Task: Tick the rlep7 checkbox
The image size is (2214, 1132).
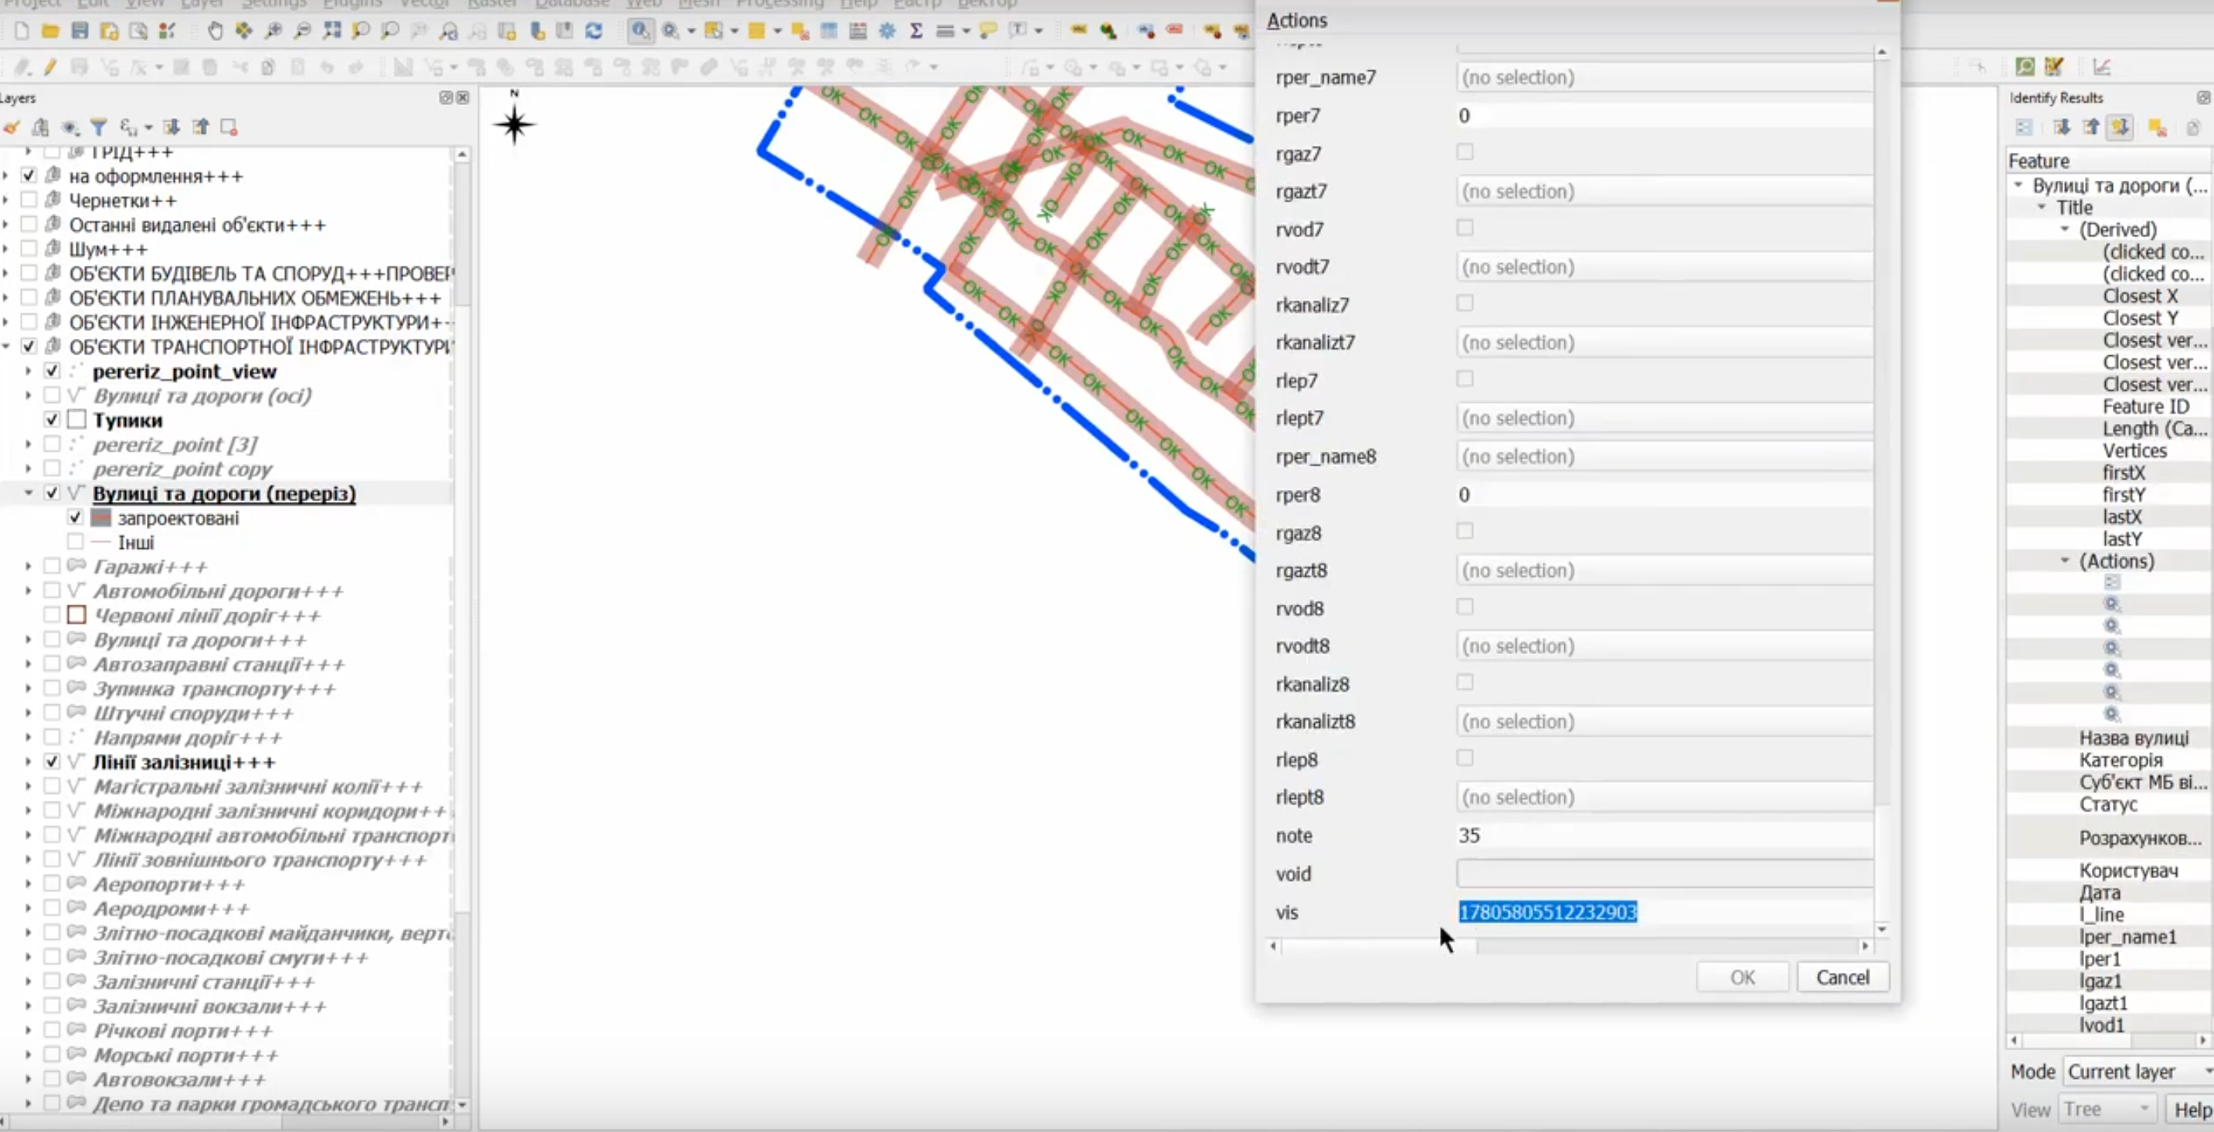Action: [x=1465, y=380]
